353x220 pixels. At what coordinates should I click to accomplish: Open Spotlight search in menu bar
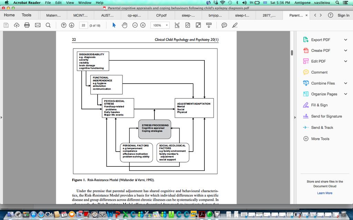(337, 3)
